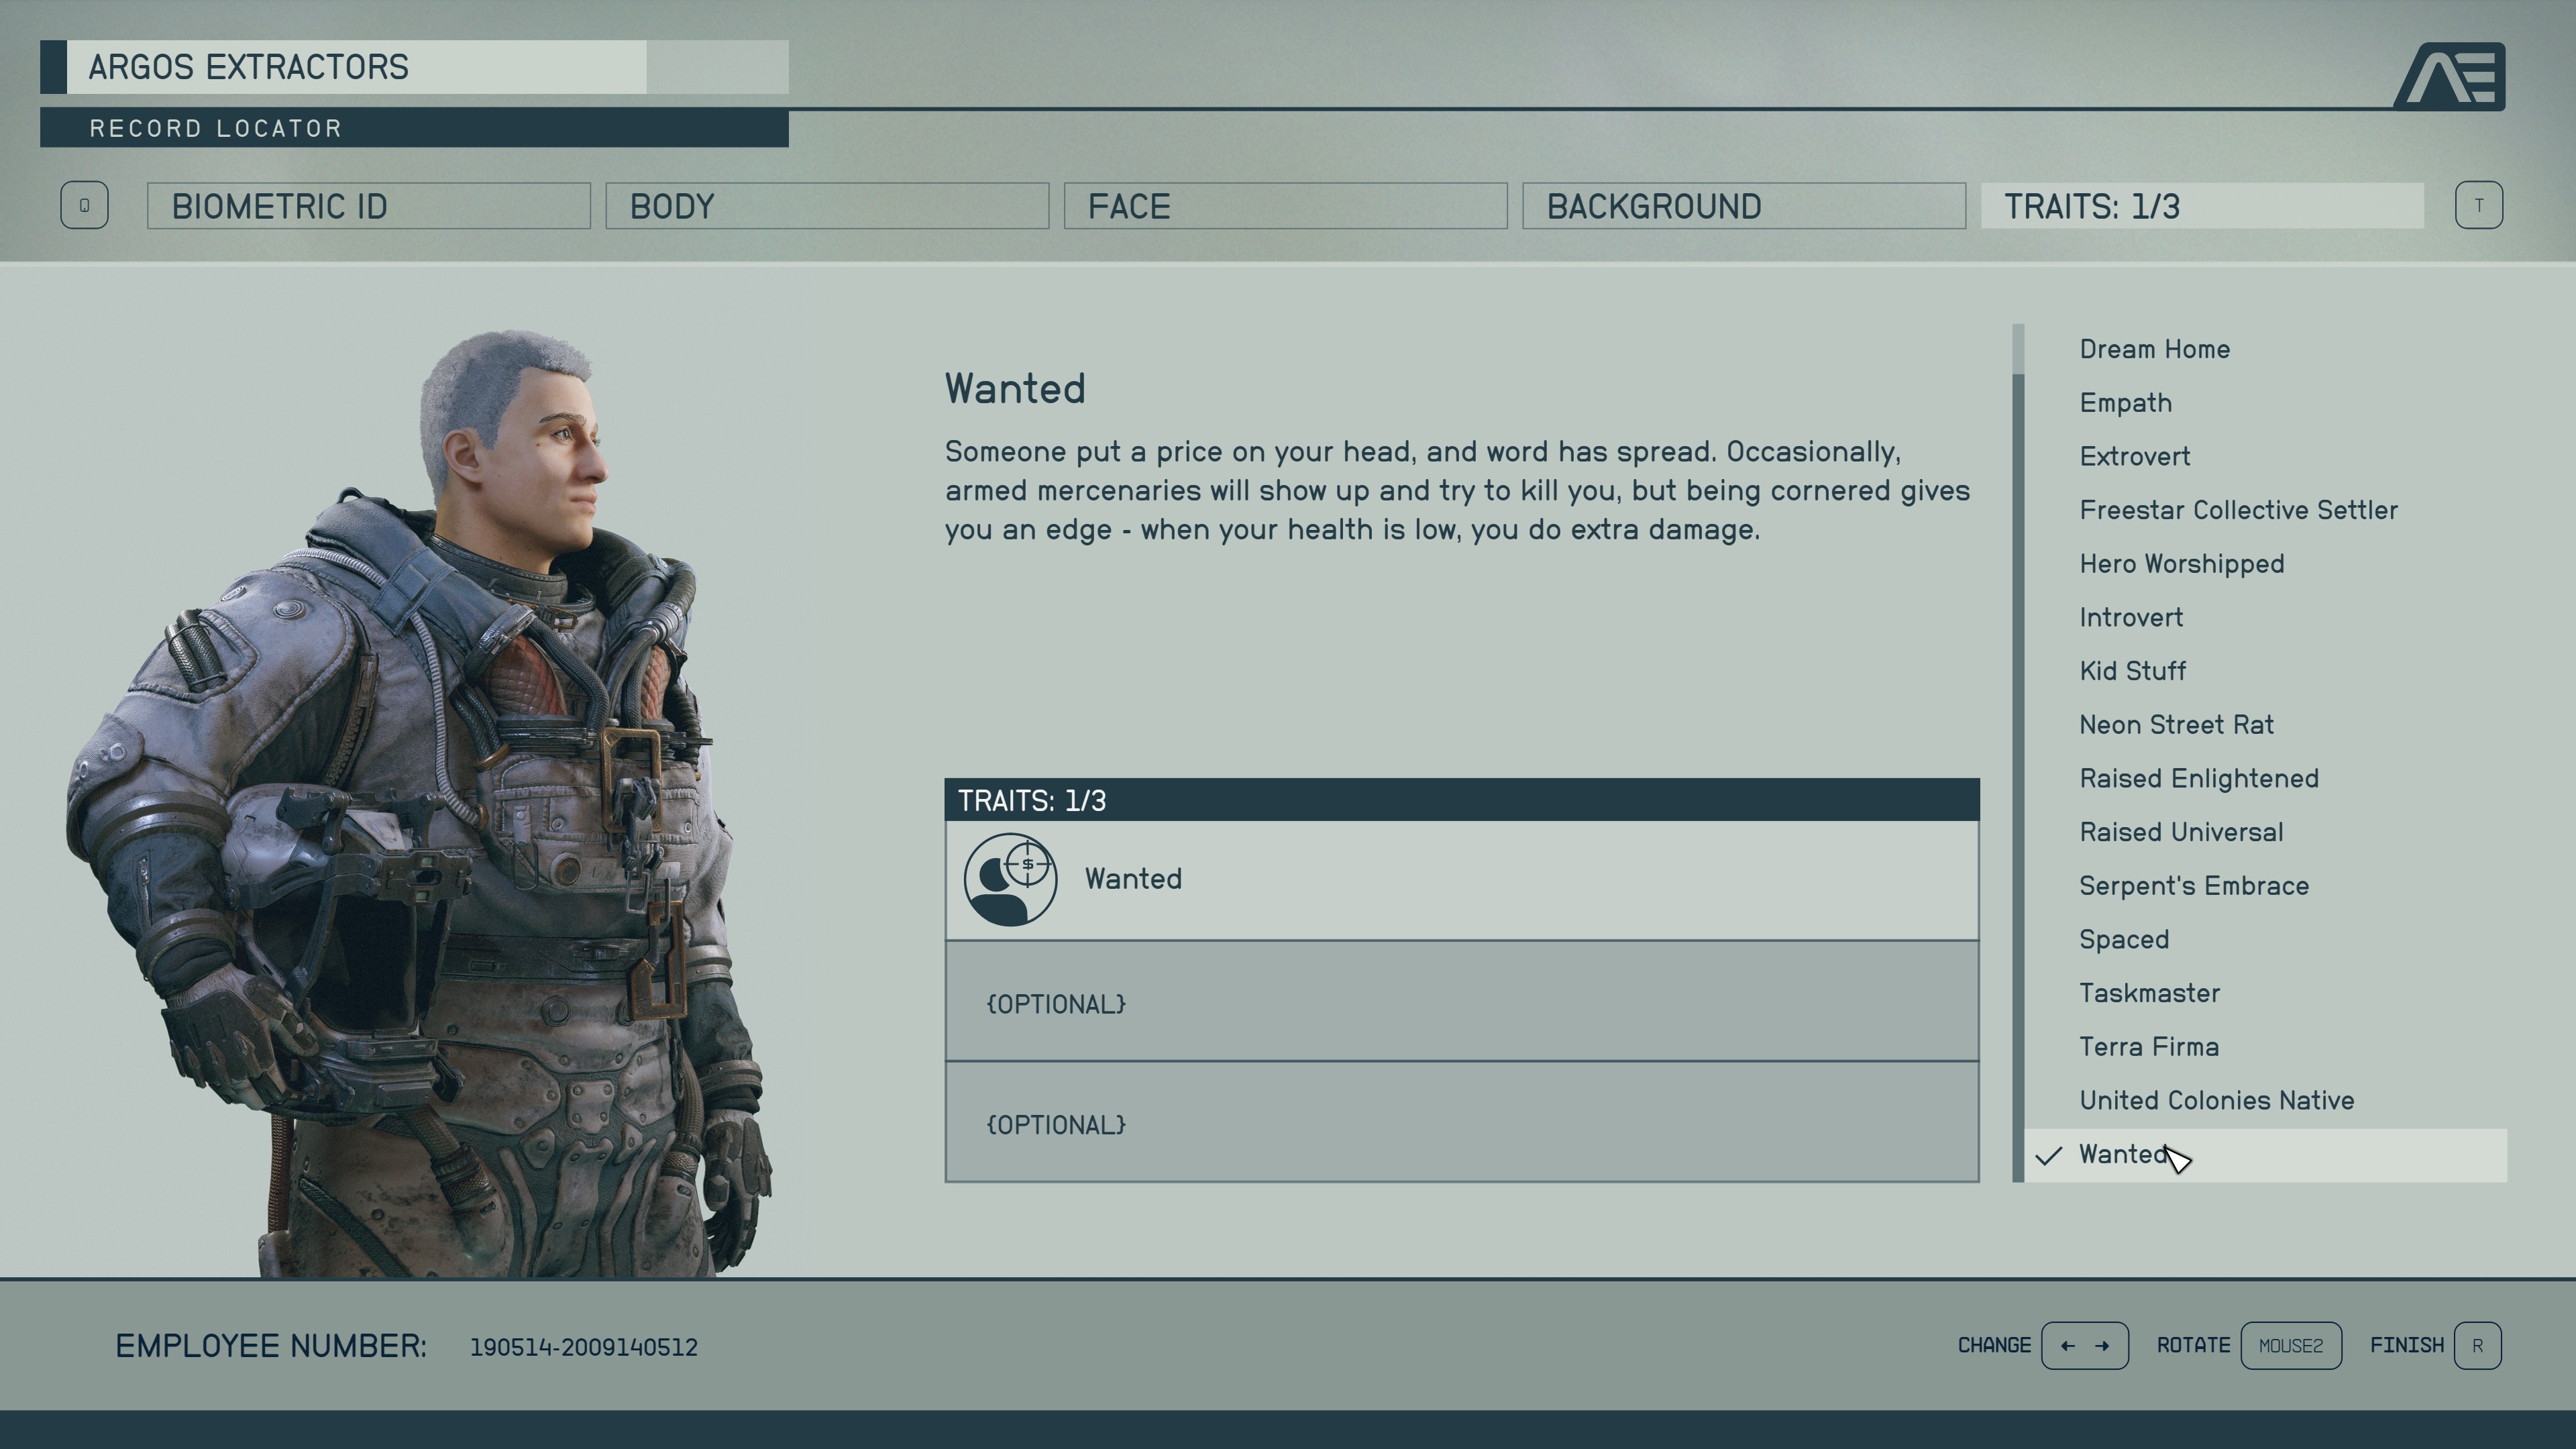Image resolution: width=2576 pixels, height=1449 pixels.
Task: Toggle the Wanted trait checkbox
Action: tap(2051, 1154)
